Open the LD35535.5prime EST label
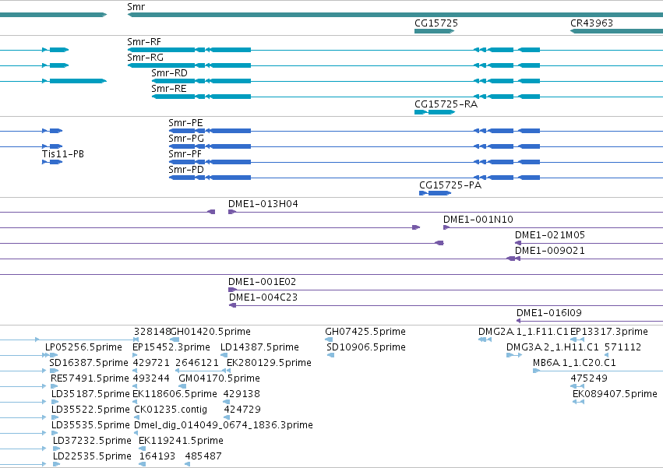The height and width of the screenshot is (468, 663). (x=90, y=426)
